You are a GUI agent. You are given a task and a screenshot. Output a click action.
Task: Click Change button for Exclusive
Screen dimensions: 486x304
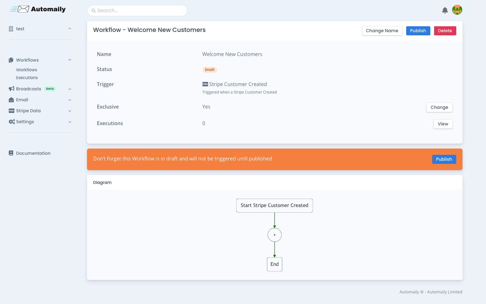click(x=439, y=107)
